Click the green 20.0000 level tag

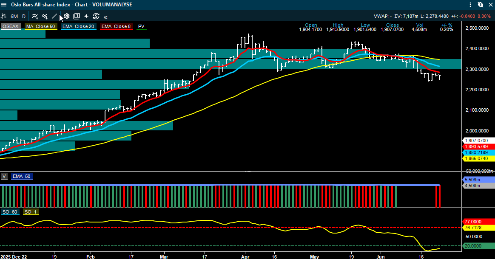point(478,246)
